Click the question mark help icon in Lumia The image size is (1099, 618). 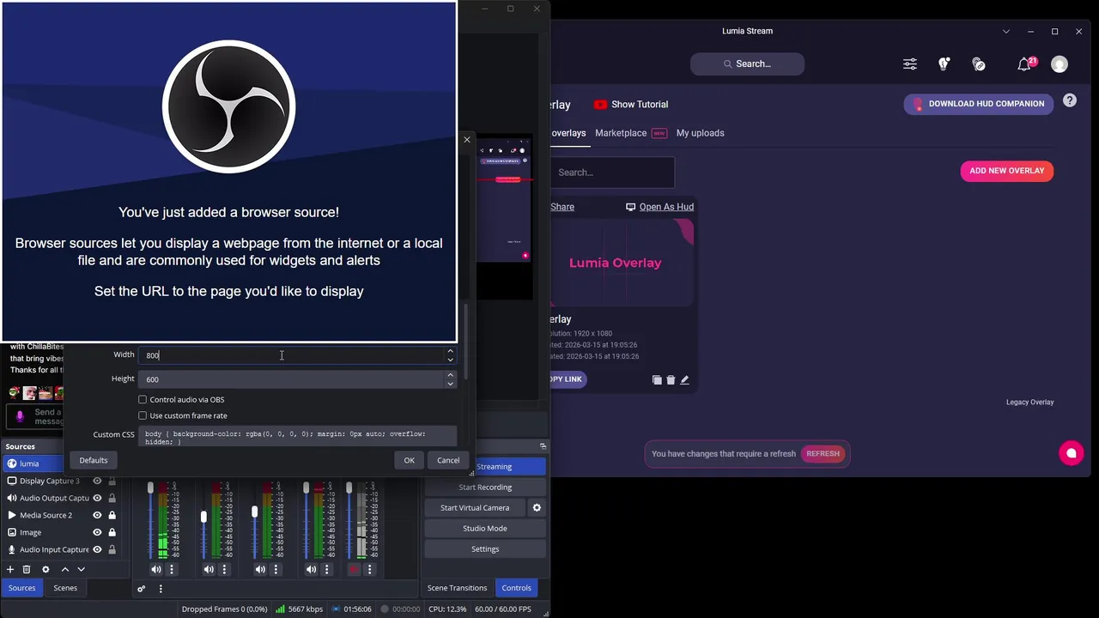[1070, 100]
